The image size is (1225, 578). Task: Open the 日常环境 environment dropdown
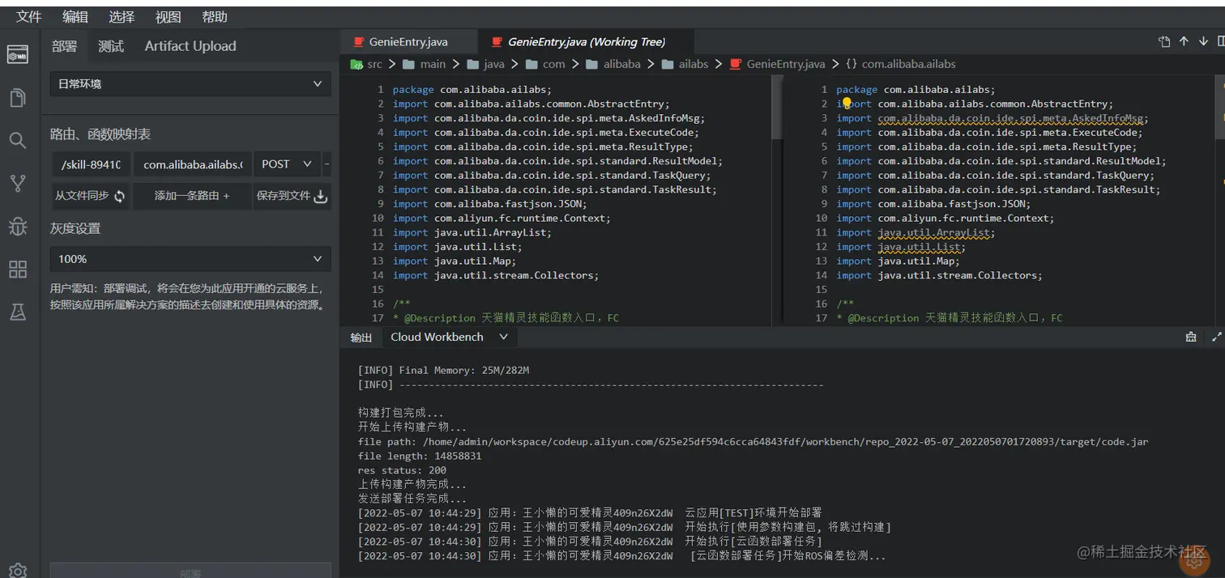tap(190, 83)
